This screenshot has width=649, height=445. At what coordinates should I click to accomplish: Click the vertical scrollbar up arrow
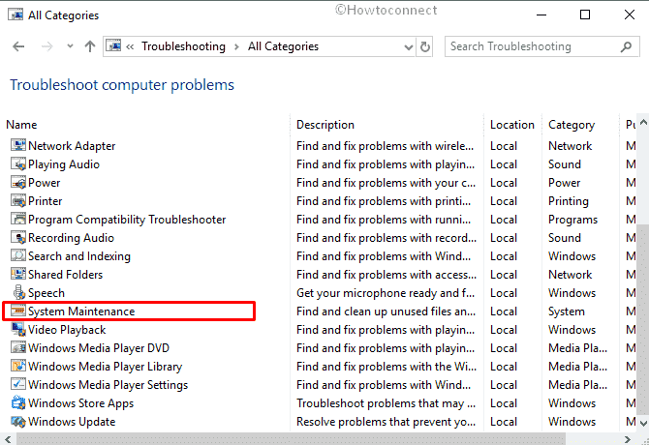coord(643,123)
